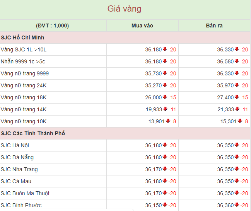Click the down arrow next to 35,730 for nữ trang 9999
The image size is (251, 211).
(x=165, y=73)
